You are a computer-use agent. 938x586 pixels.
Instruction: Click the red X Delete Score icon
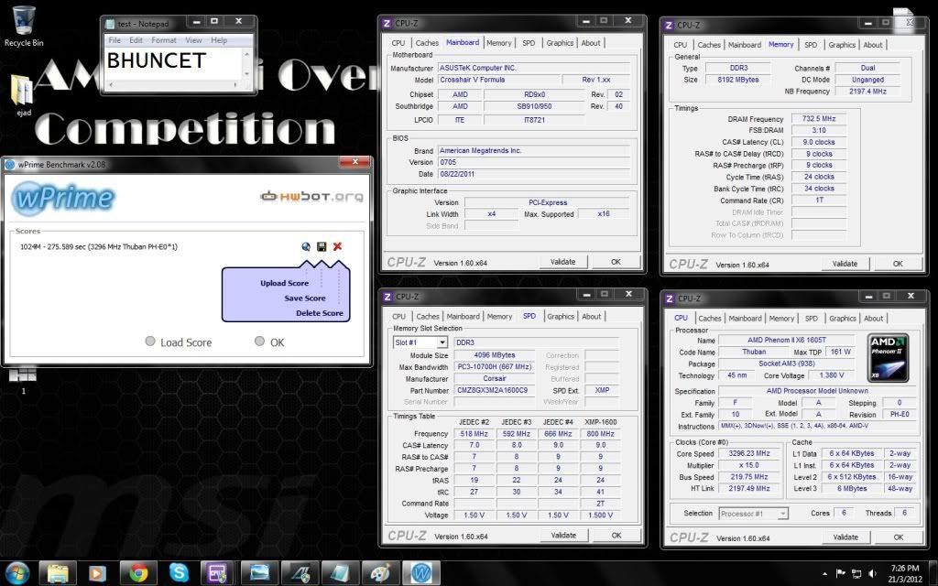tap(337, 246)
